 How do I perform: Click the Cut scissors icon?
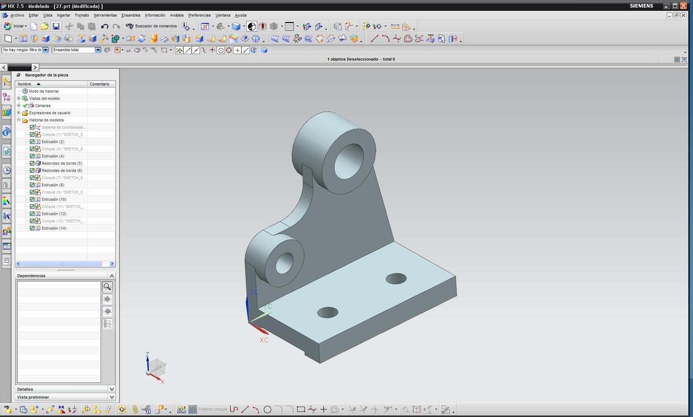(69, 26)
